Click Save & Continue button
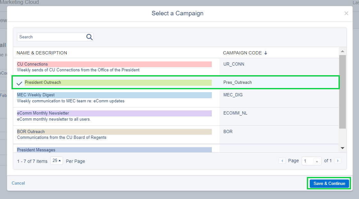359x199 pixels. [x=329, y=183]
